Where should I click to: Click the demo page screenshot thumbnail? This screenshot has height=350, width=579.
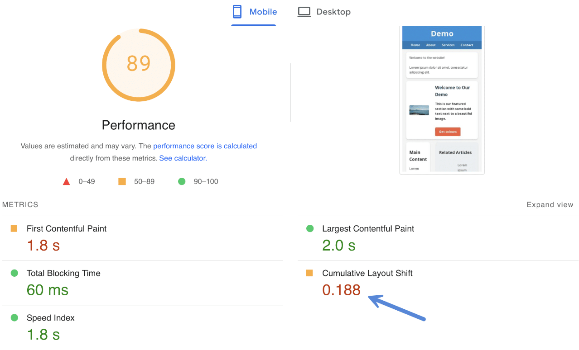point(442,99)
